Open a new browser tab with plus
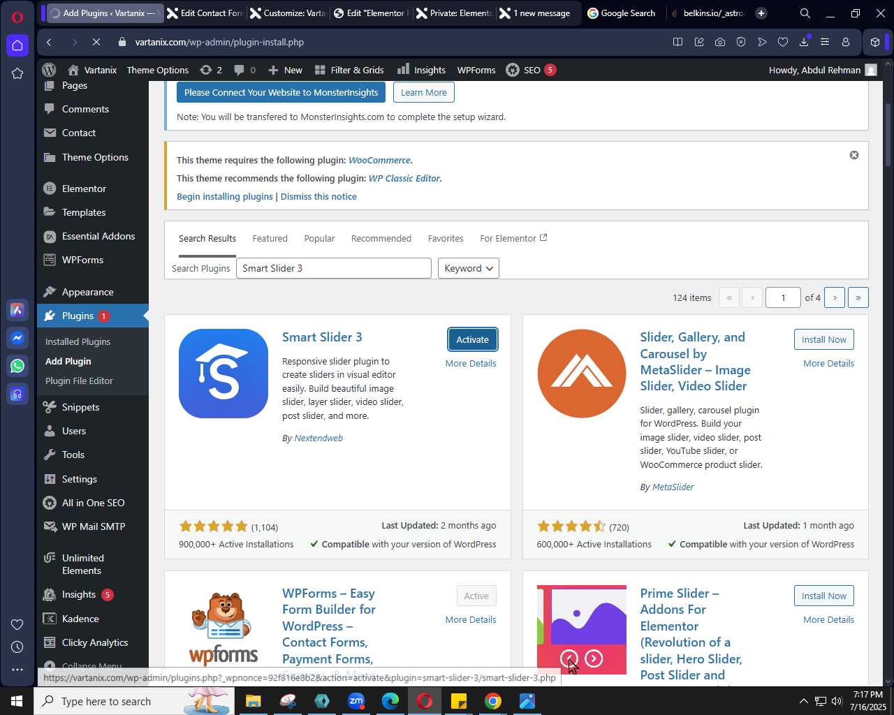The width and height of the screenshot is (894, 715). click(x=761, y=13)
